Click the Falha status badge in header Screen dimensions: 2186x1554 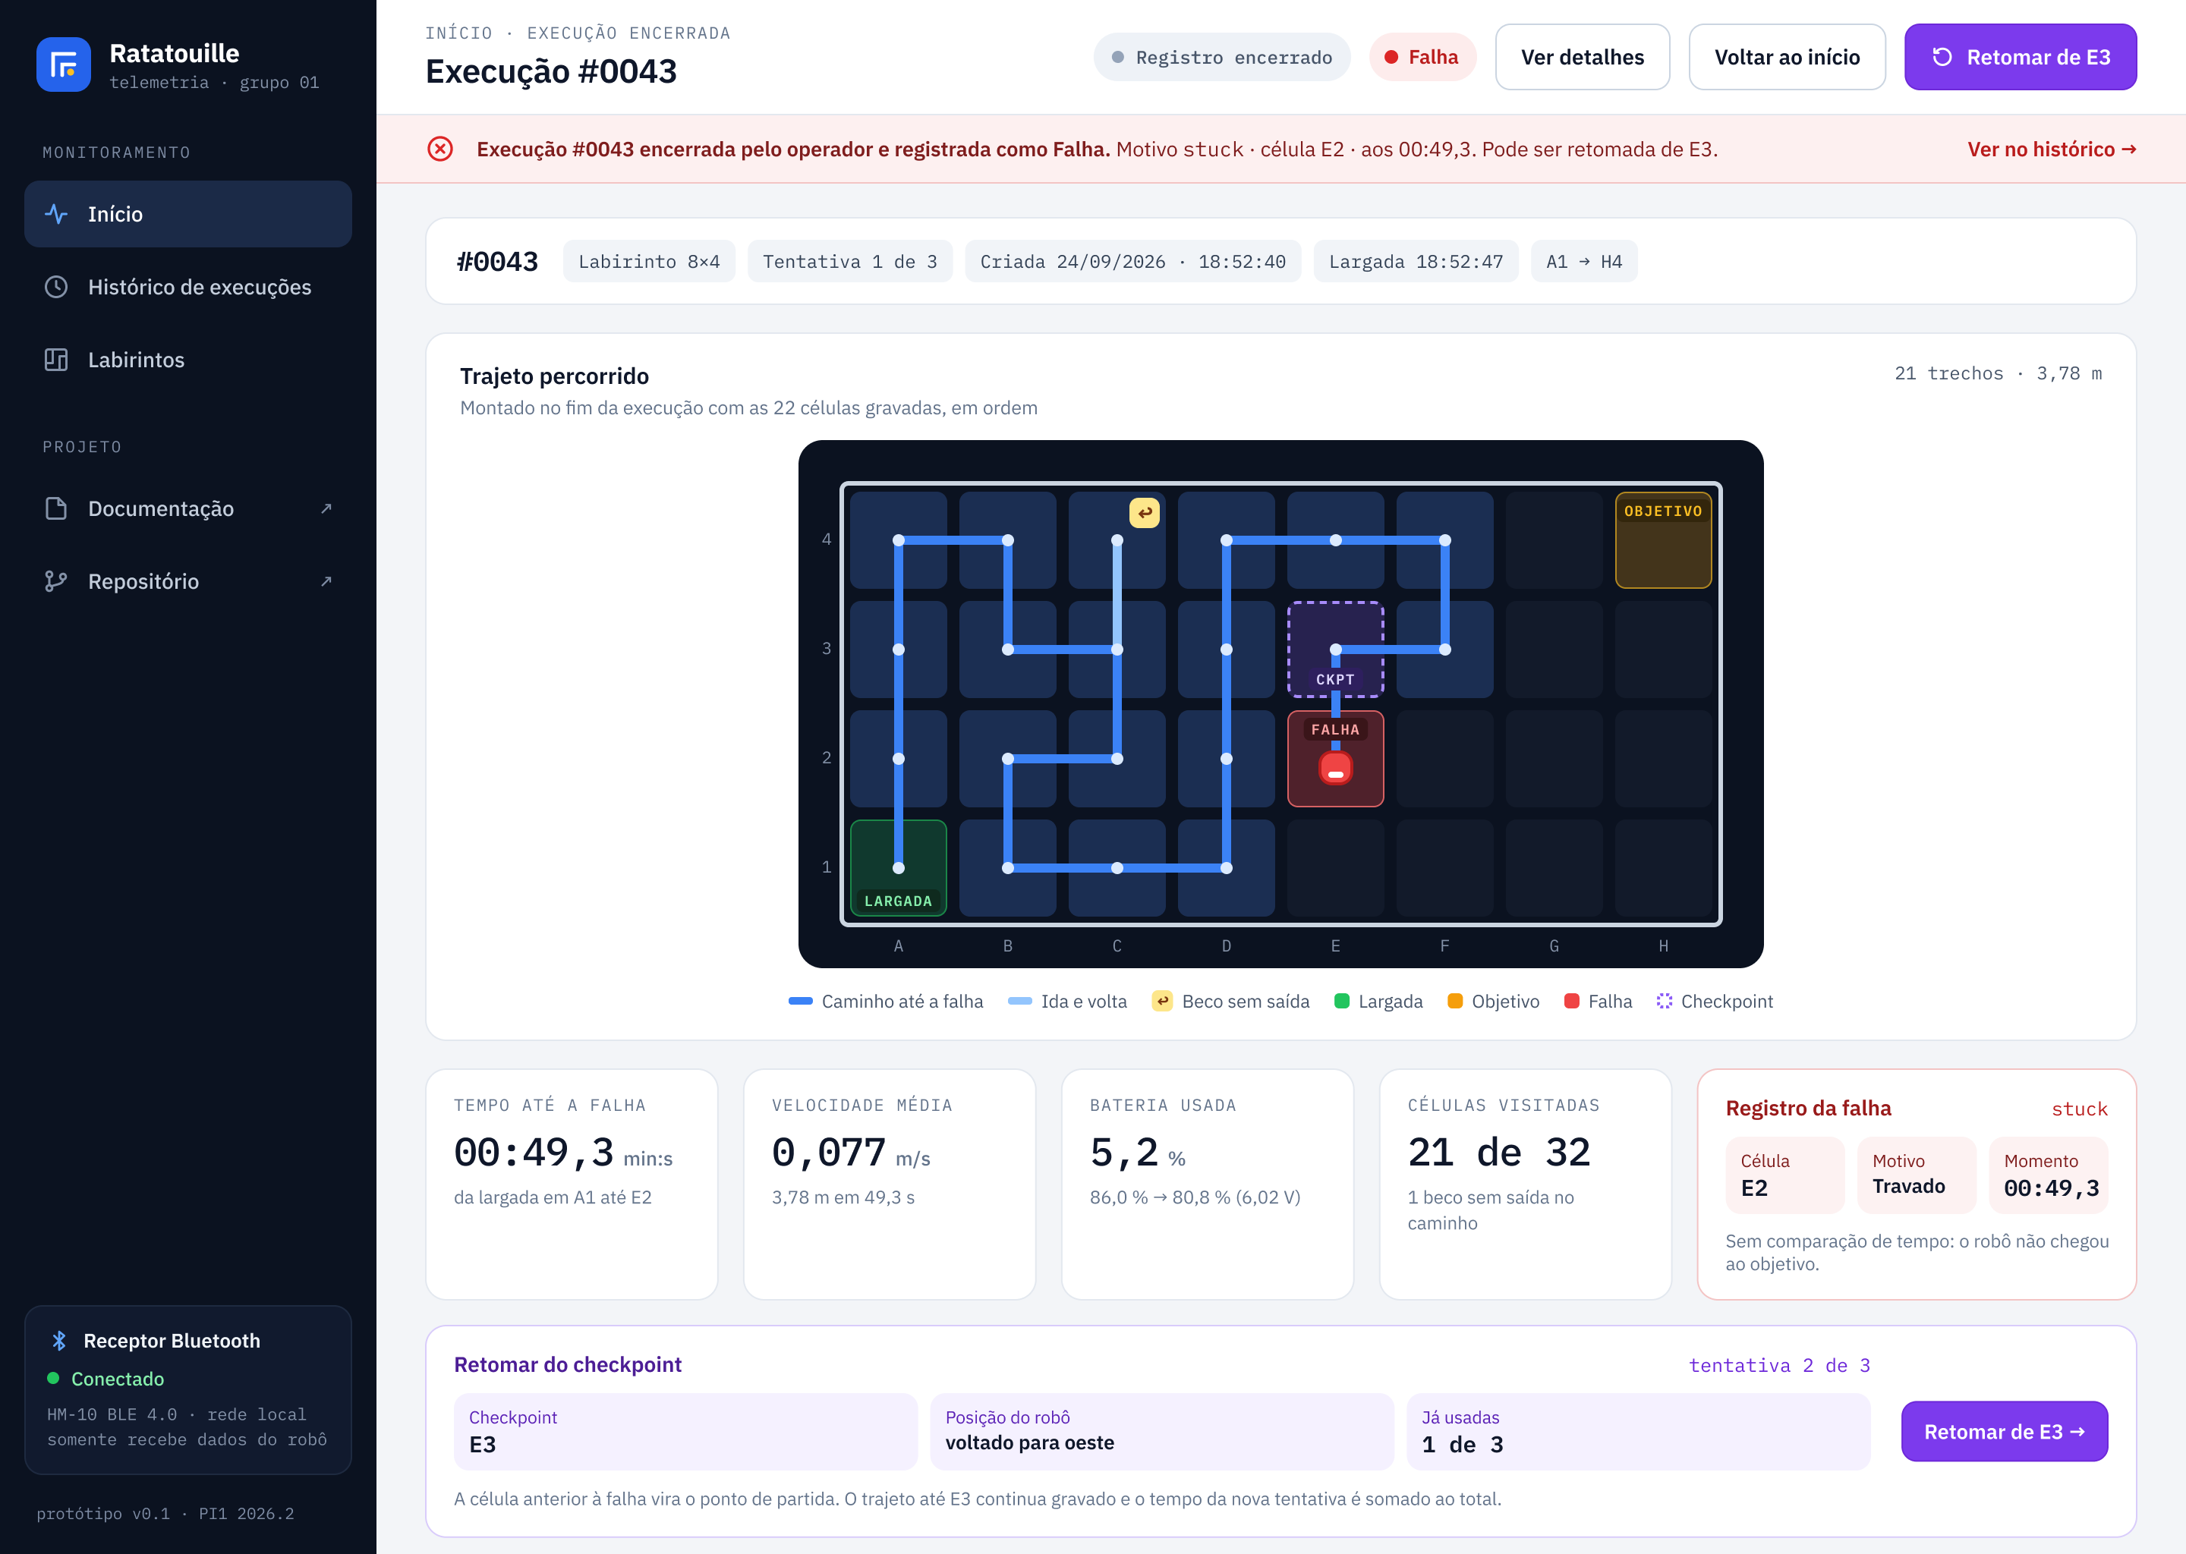point(1422,58)
